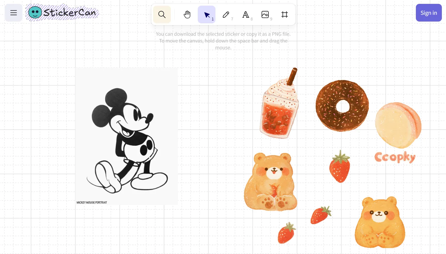
Task: Click the orange 'Ccopky' text sticker
Action: [x=395, y=157]
